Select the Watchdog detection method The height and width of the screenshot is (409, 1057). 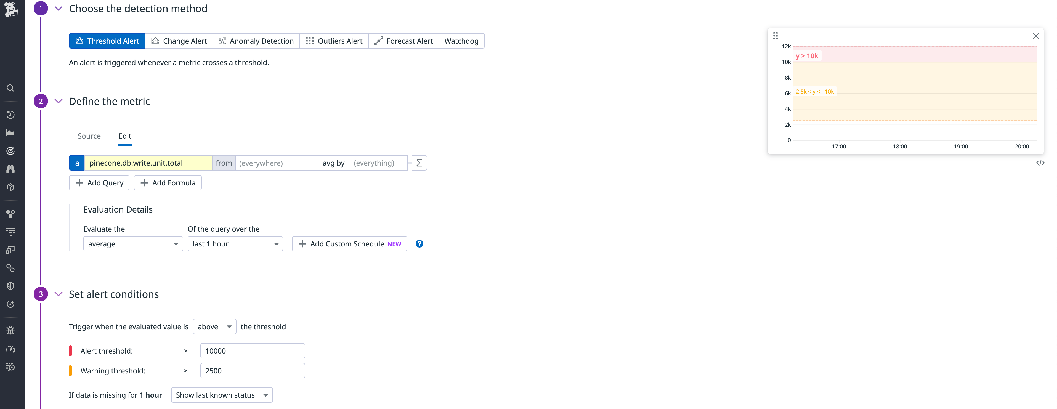(x=461, y=41)
